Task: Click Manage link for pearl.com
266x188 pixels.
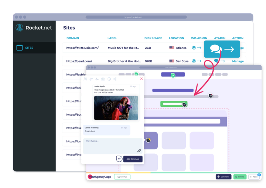Action: click(x=238, y=61)
